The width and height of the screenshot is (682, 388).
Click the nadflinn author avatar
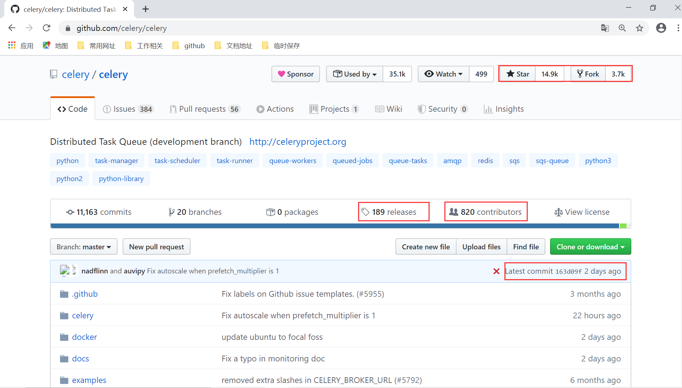[x=65, y=270]
